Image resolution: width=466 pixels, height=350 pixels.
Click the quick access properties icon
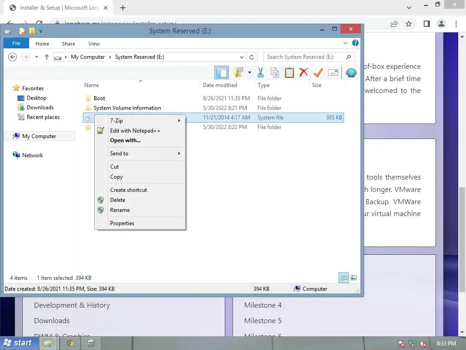click(x=22, y=31)
